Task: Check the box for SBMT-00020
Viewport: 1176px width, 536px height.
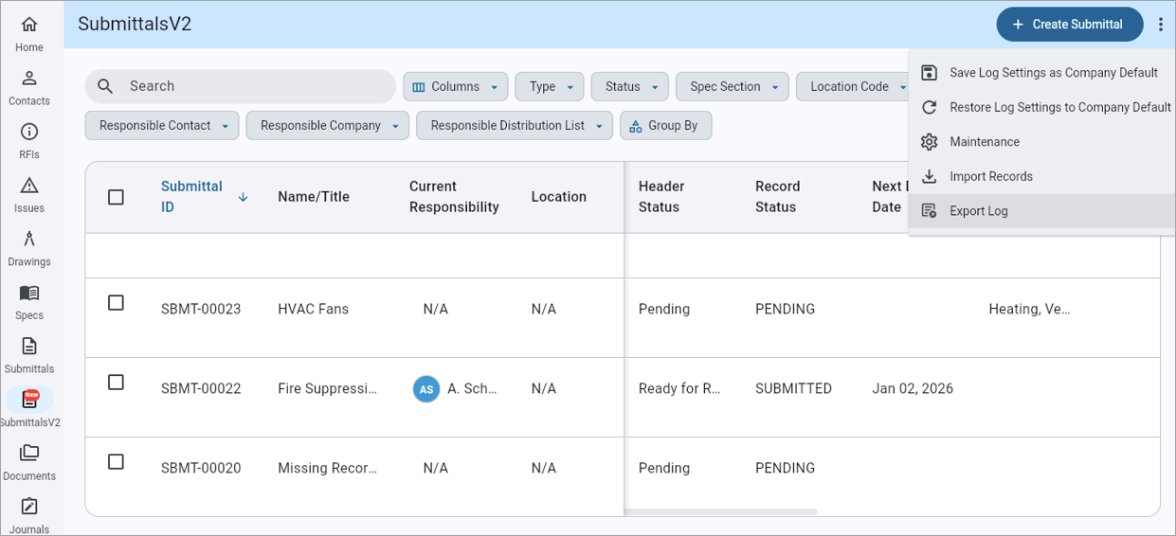Action: click(116, 462)
